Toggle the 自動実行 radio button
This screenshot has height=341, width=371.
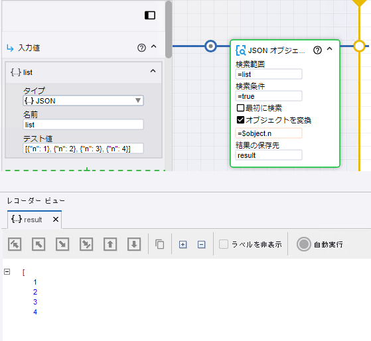click(x=304, y=244)
